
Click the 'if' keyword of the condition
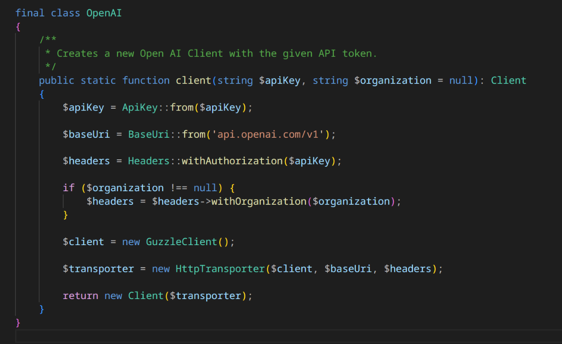point(68,188)
